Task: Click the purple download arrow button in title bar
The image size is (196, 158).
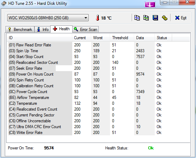Action: pyautogui.click(x=150, y=4)
